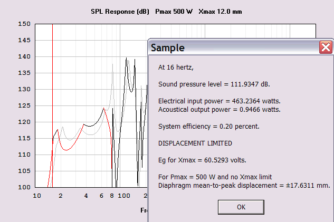Click OK in the Sample dialog
Screen dimensions: 334x222
[241, 207]
